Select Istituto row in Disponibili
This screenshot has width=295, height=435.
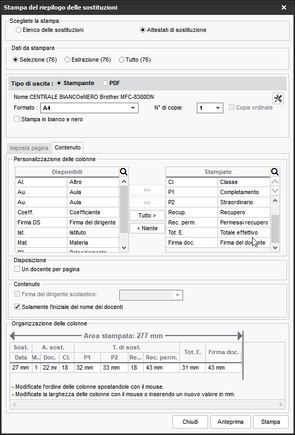tap(67, 232)
